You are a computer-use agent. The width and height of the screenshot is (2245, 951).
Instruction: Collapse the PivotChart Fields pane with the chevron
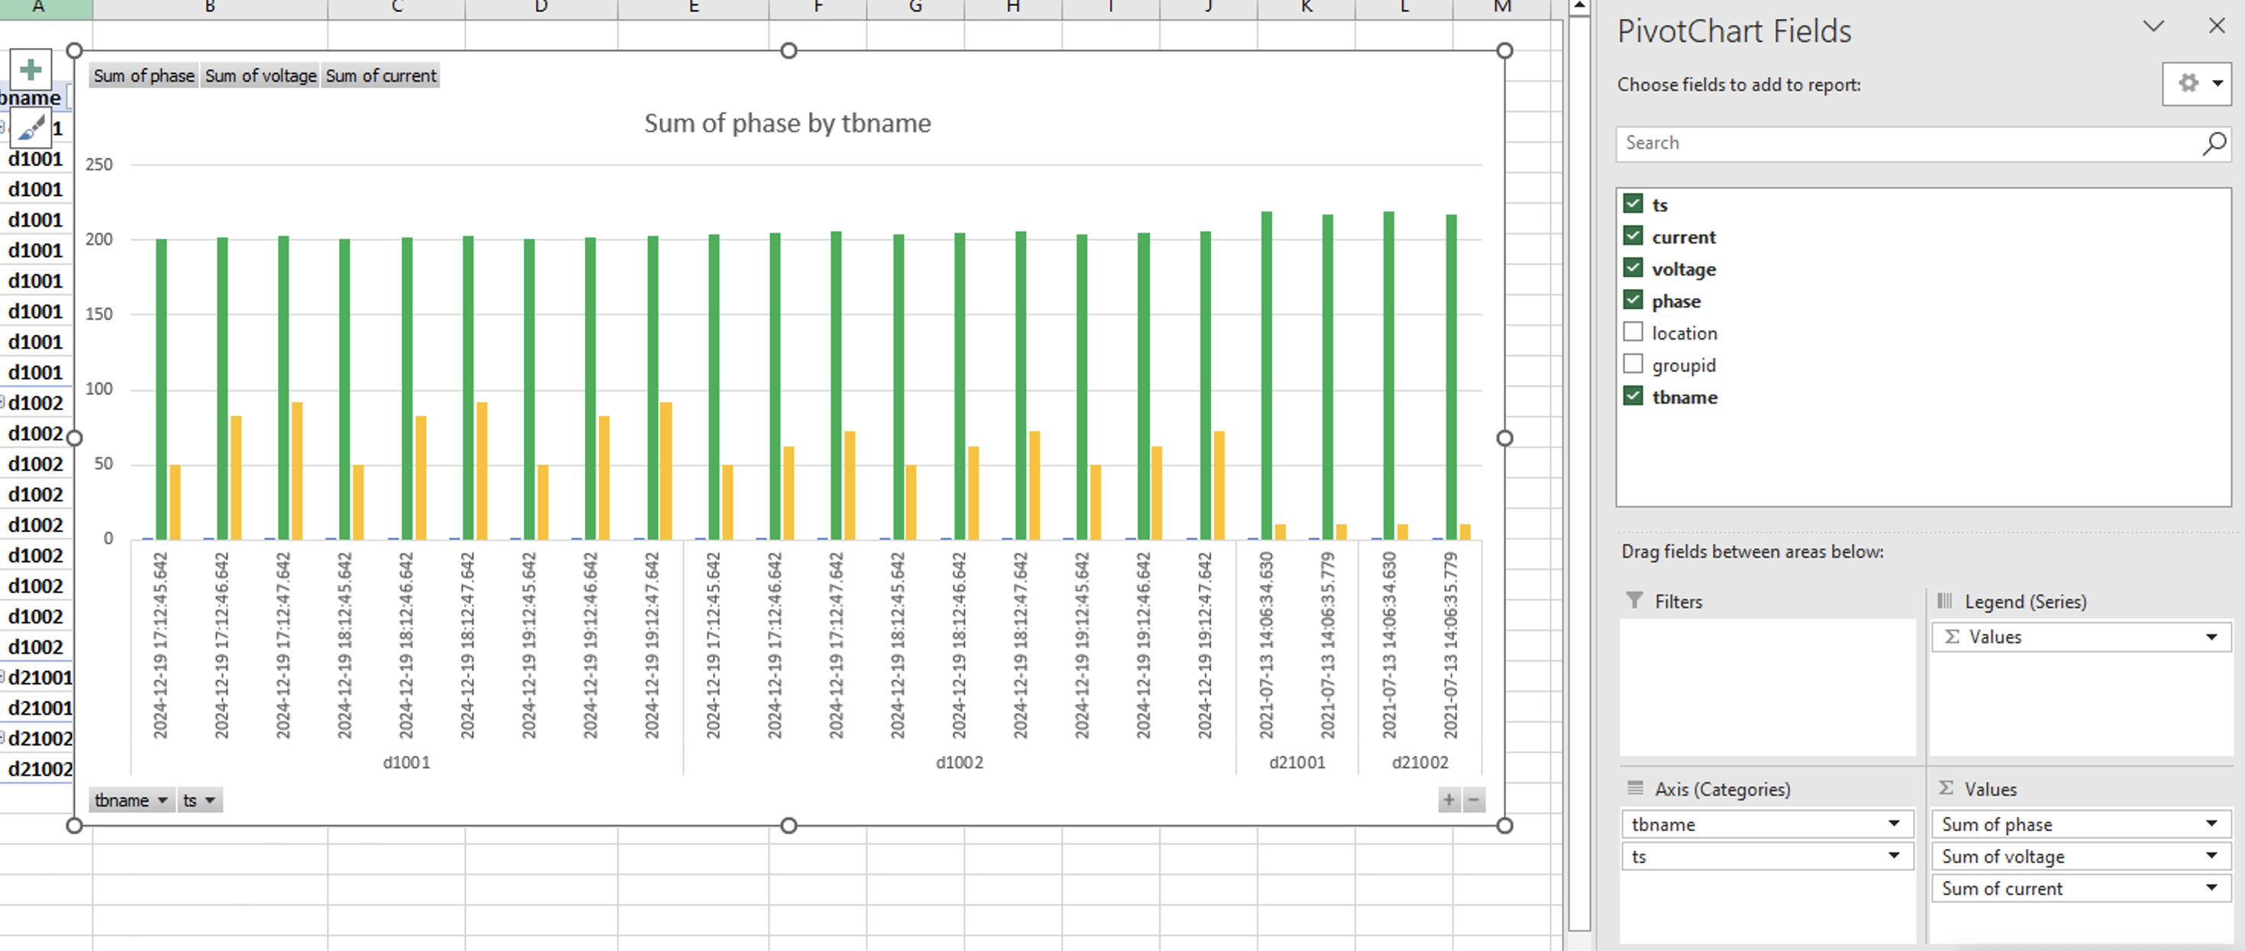(2153, 26)
